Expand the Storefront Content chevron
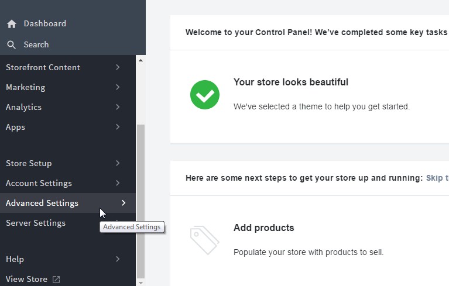Screen dimensions: 449x286 pyautogui.click(x=118, y=67)
